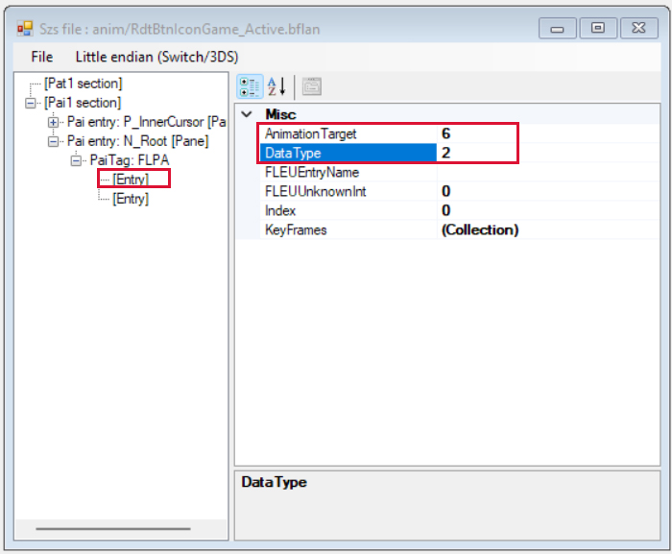This screenshot has width=672, height=554.
Task: Select the Index property
Action: click(348, 210)
